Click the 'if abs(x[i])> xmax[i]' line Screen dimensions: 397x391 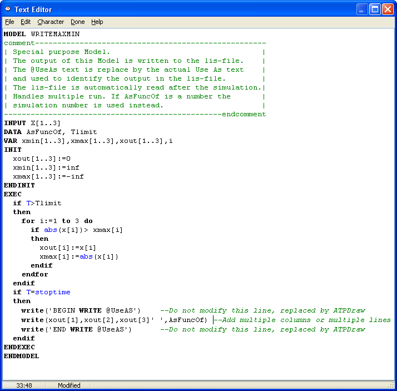coord(77,230)
